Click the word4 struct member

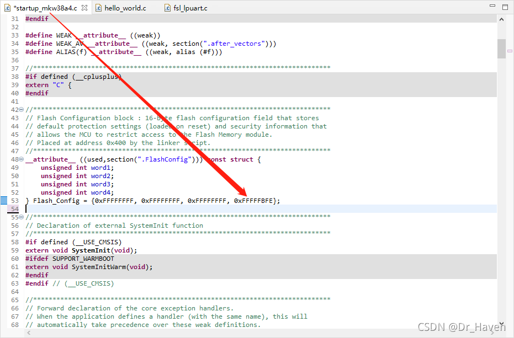click(100, 192)
